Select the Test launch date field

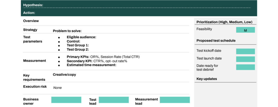[245, 59]
